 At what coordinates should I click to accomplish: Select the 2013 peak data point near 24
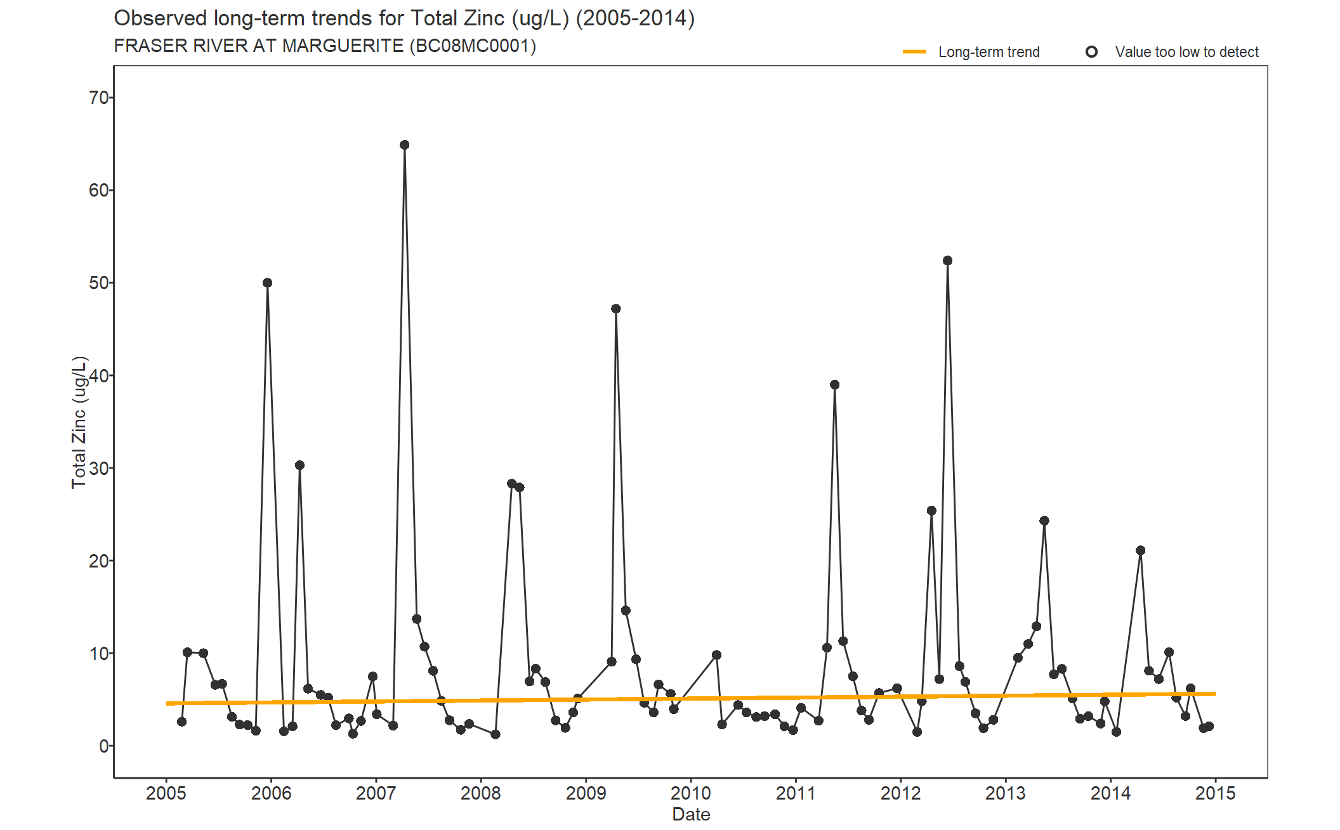pos(1044,521)
